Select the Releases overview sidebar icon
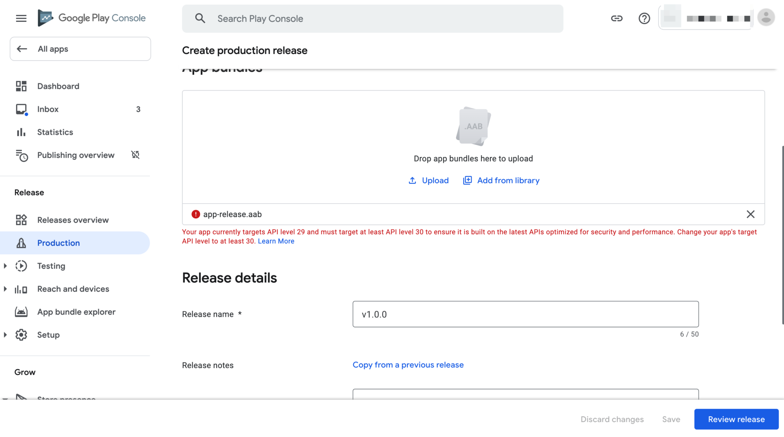This screenshot has height=437, width=784. [21, 220]
